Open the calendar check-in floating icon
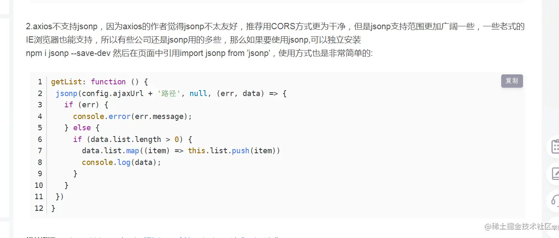This screenshot has width=559, height=238. [555, 147]
